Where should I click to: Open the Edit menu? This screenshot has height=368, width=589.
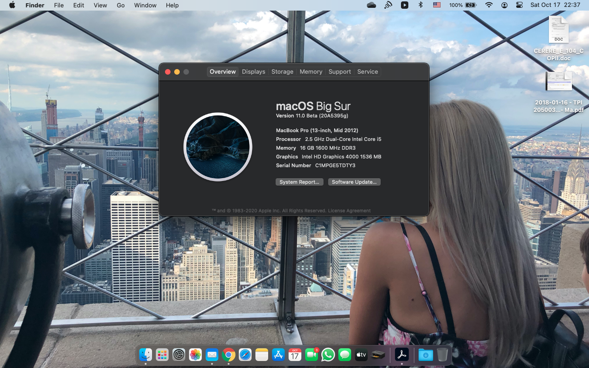79,5
